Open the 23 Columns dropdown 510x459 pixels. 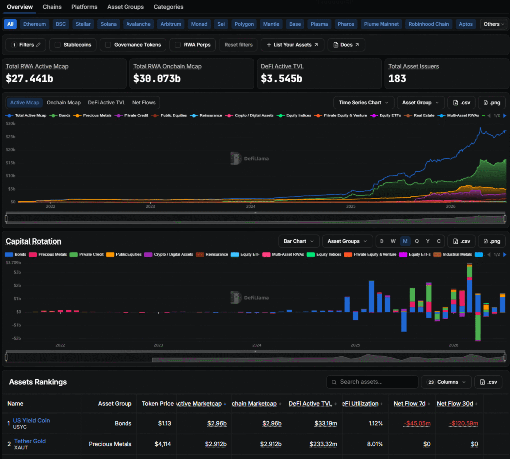tap(446, 382)
